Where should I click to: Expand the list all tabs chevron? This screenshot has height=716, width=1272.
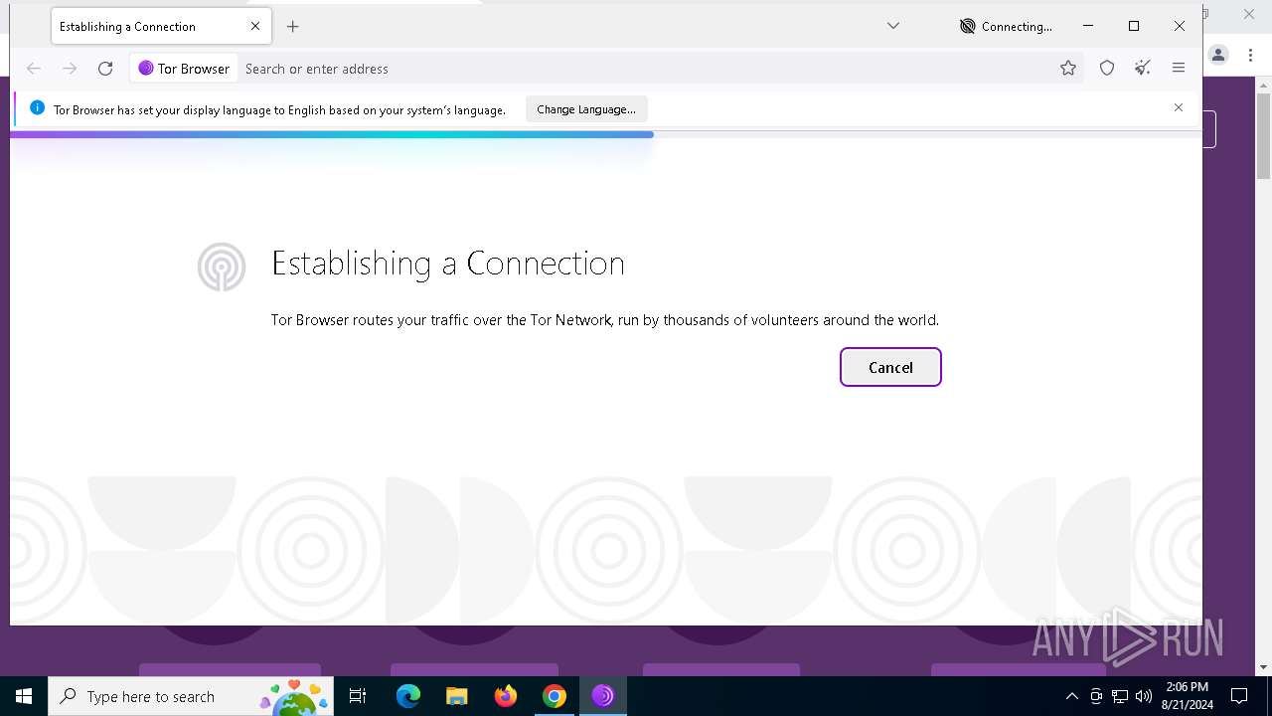point(893,26)
